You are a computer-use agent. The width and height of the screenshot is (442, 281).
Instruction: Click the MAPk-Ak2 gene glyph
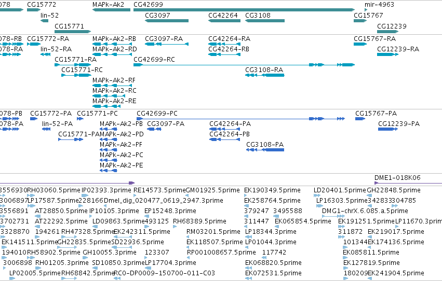111,10
